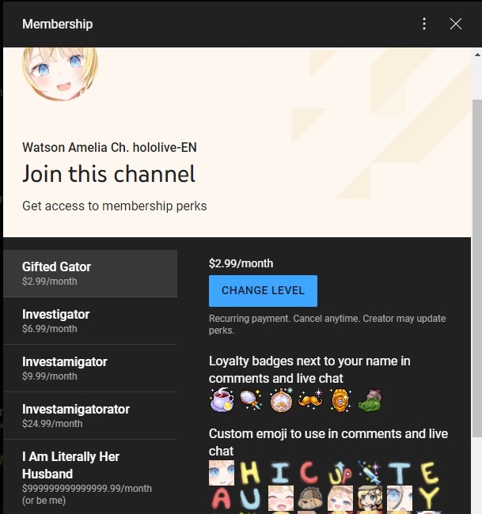Click the Get access to membership perks text

click(115, 206)
